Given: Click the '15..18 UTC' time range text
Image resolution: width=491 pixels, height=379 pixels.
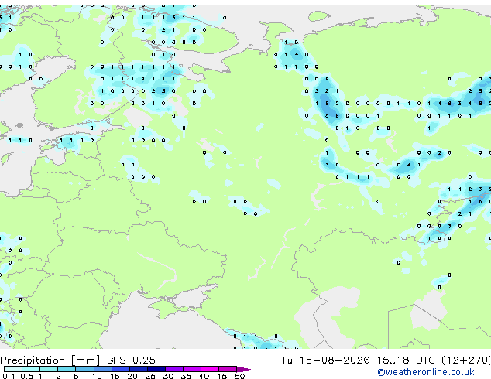Looking at the screenshot, I should click(406, 360).
